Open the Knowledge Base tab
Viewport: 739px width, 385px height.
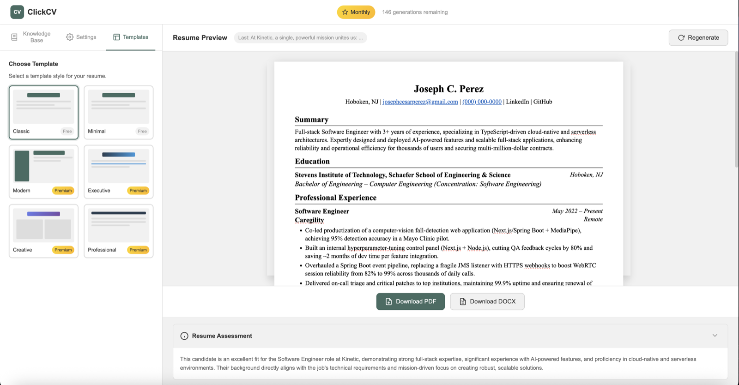31,37
